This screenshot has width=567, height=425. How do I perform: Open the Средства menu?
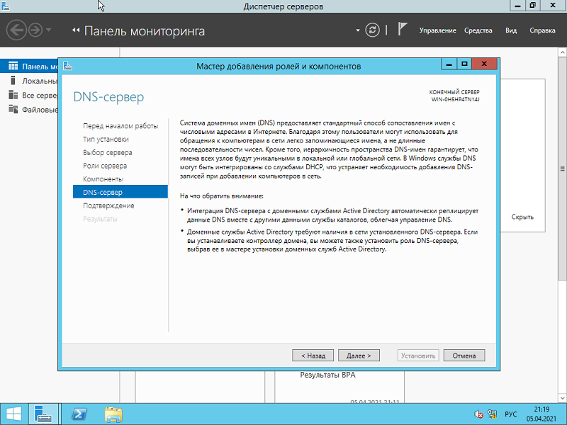click(x=478, y=30)
